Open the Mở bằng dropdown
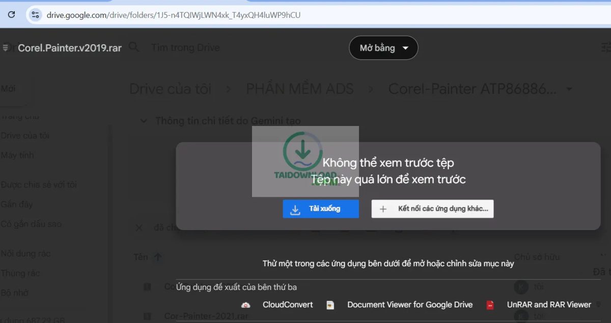The image size is (611, 323). [x=383, y=47]
